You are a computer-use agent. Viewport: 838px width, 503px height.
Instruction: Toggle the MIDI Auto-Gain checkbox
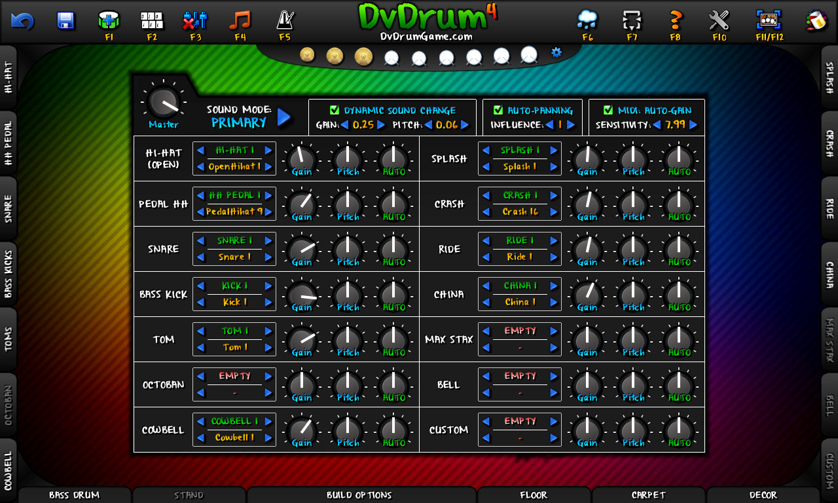pos(608,110)
